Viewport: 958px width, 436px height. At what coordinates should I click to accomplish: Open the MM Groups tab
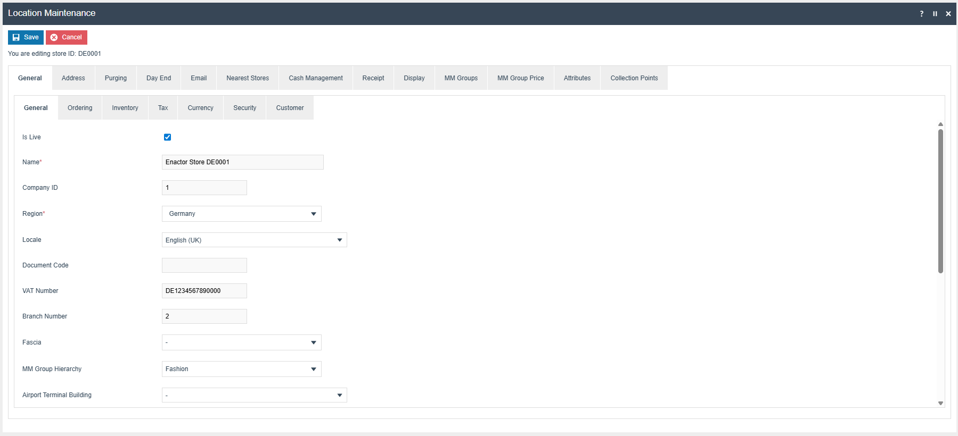click(461, 78)
